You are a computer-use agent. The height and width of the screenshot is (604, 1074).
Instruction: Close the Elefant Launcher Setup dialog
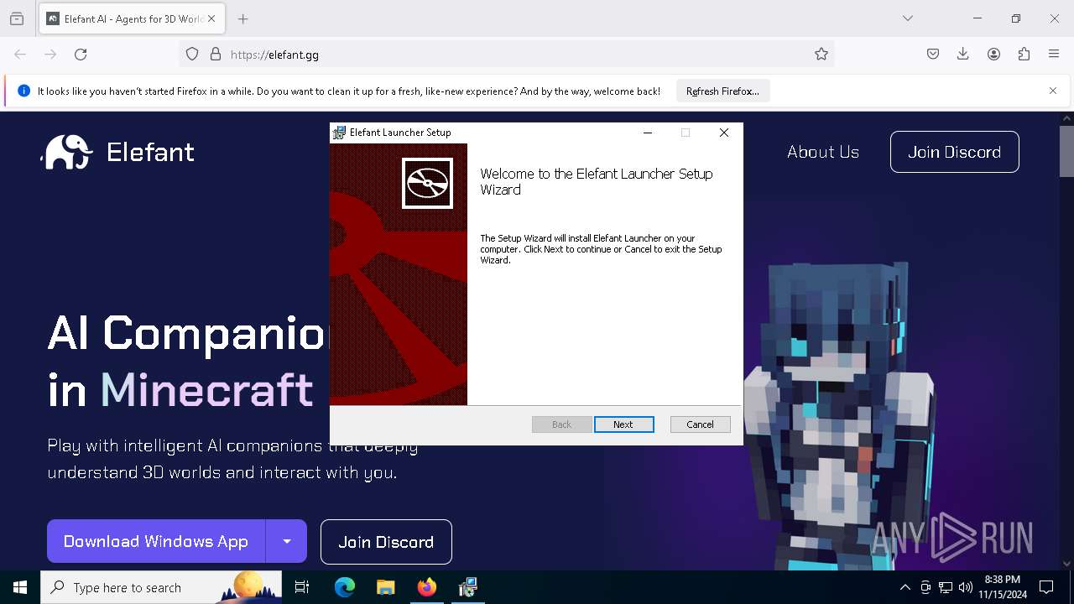pyautogui.click(x=724, y=133)
